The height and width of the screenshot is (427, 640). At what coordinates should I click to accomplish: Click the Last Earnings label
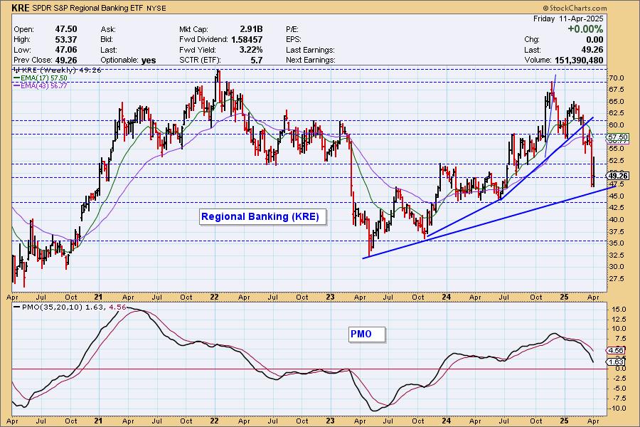310,50
